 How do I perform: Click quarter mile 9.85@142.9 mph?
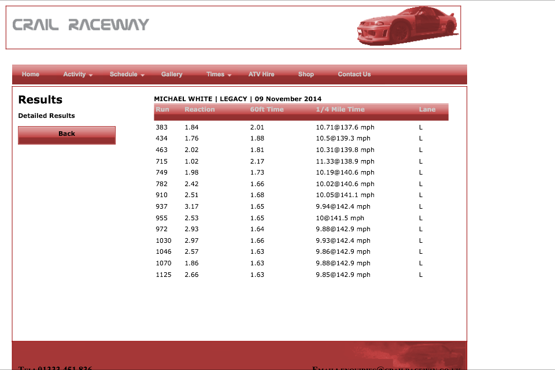coord(343,275)
